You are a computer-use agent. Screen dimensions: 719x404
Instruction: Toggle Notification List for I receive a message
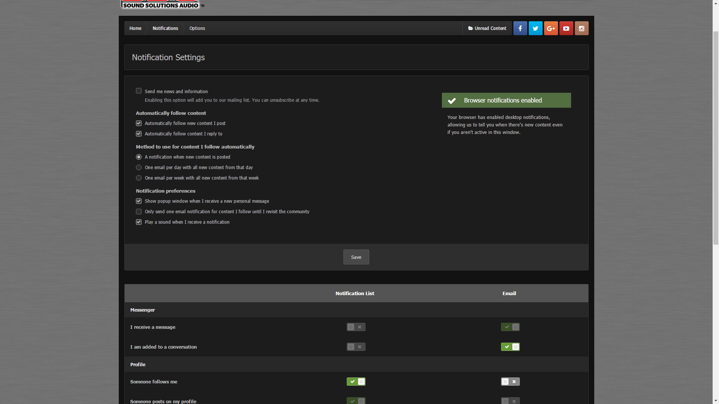pos(356,327)
